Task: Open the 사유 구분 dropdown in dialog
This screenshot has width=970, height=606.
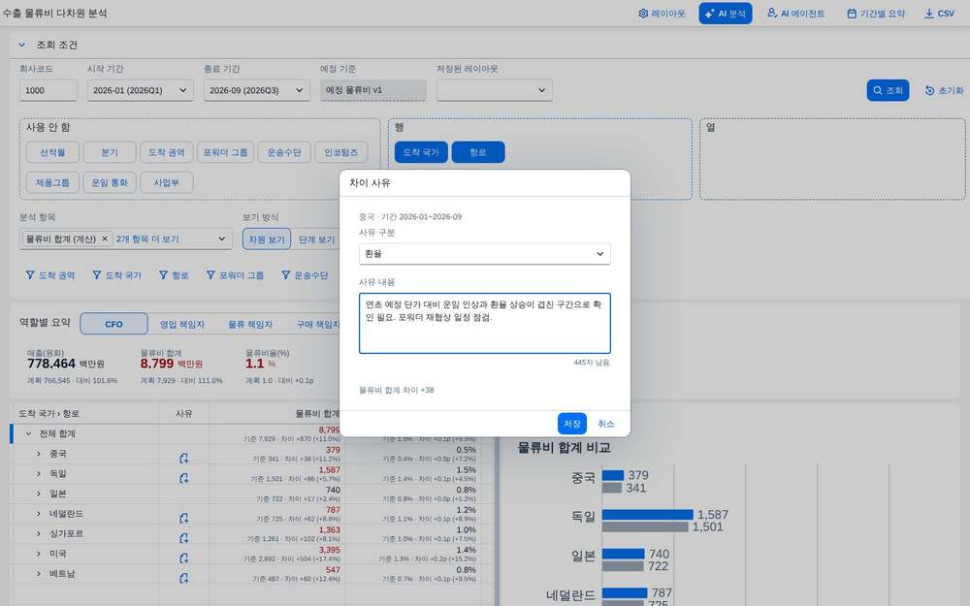Action: [484, 253]
